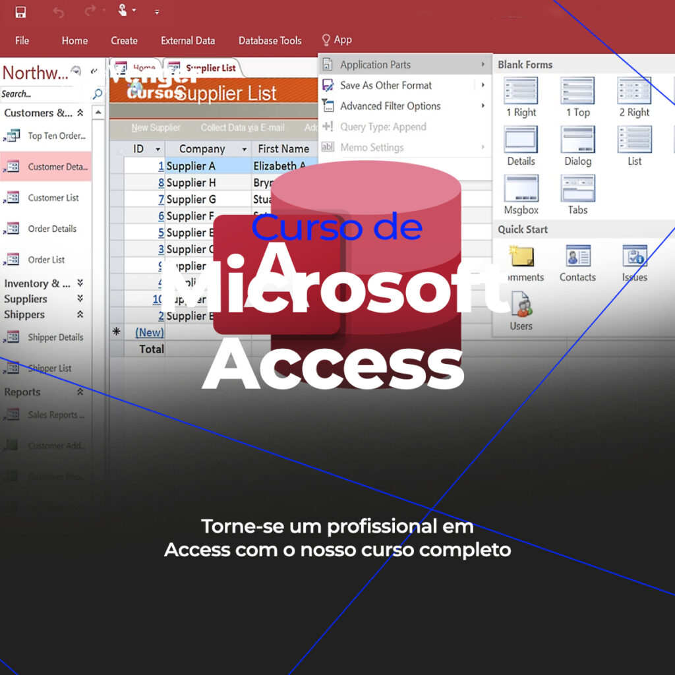Open the touch/mouse mode icon
Screen dimensions: 675x675
pos(123,11)
